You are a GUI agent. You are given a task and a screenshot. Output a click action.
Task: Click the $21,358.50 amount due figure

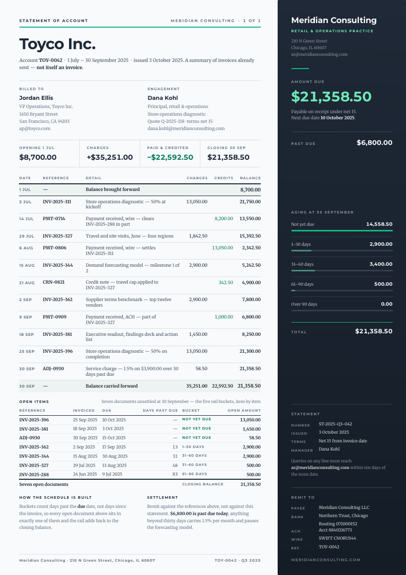click(x=331, y=96)
